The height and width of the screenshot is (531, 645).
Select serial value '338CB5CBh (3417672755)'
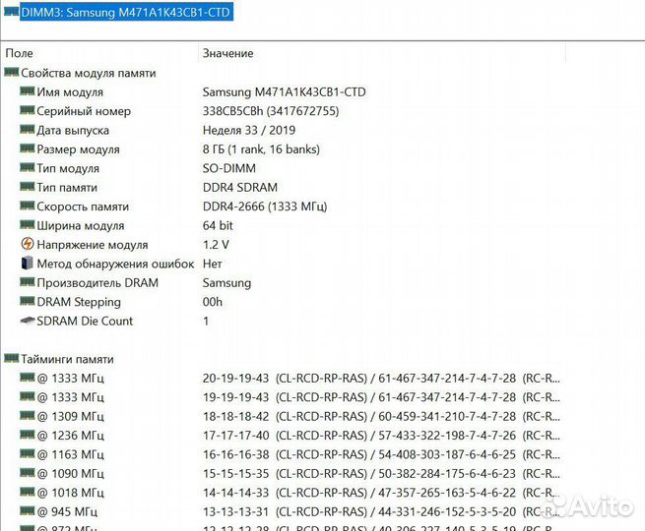click(271, 111)
